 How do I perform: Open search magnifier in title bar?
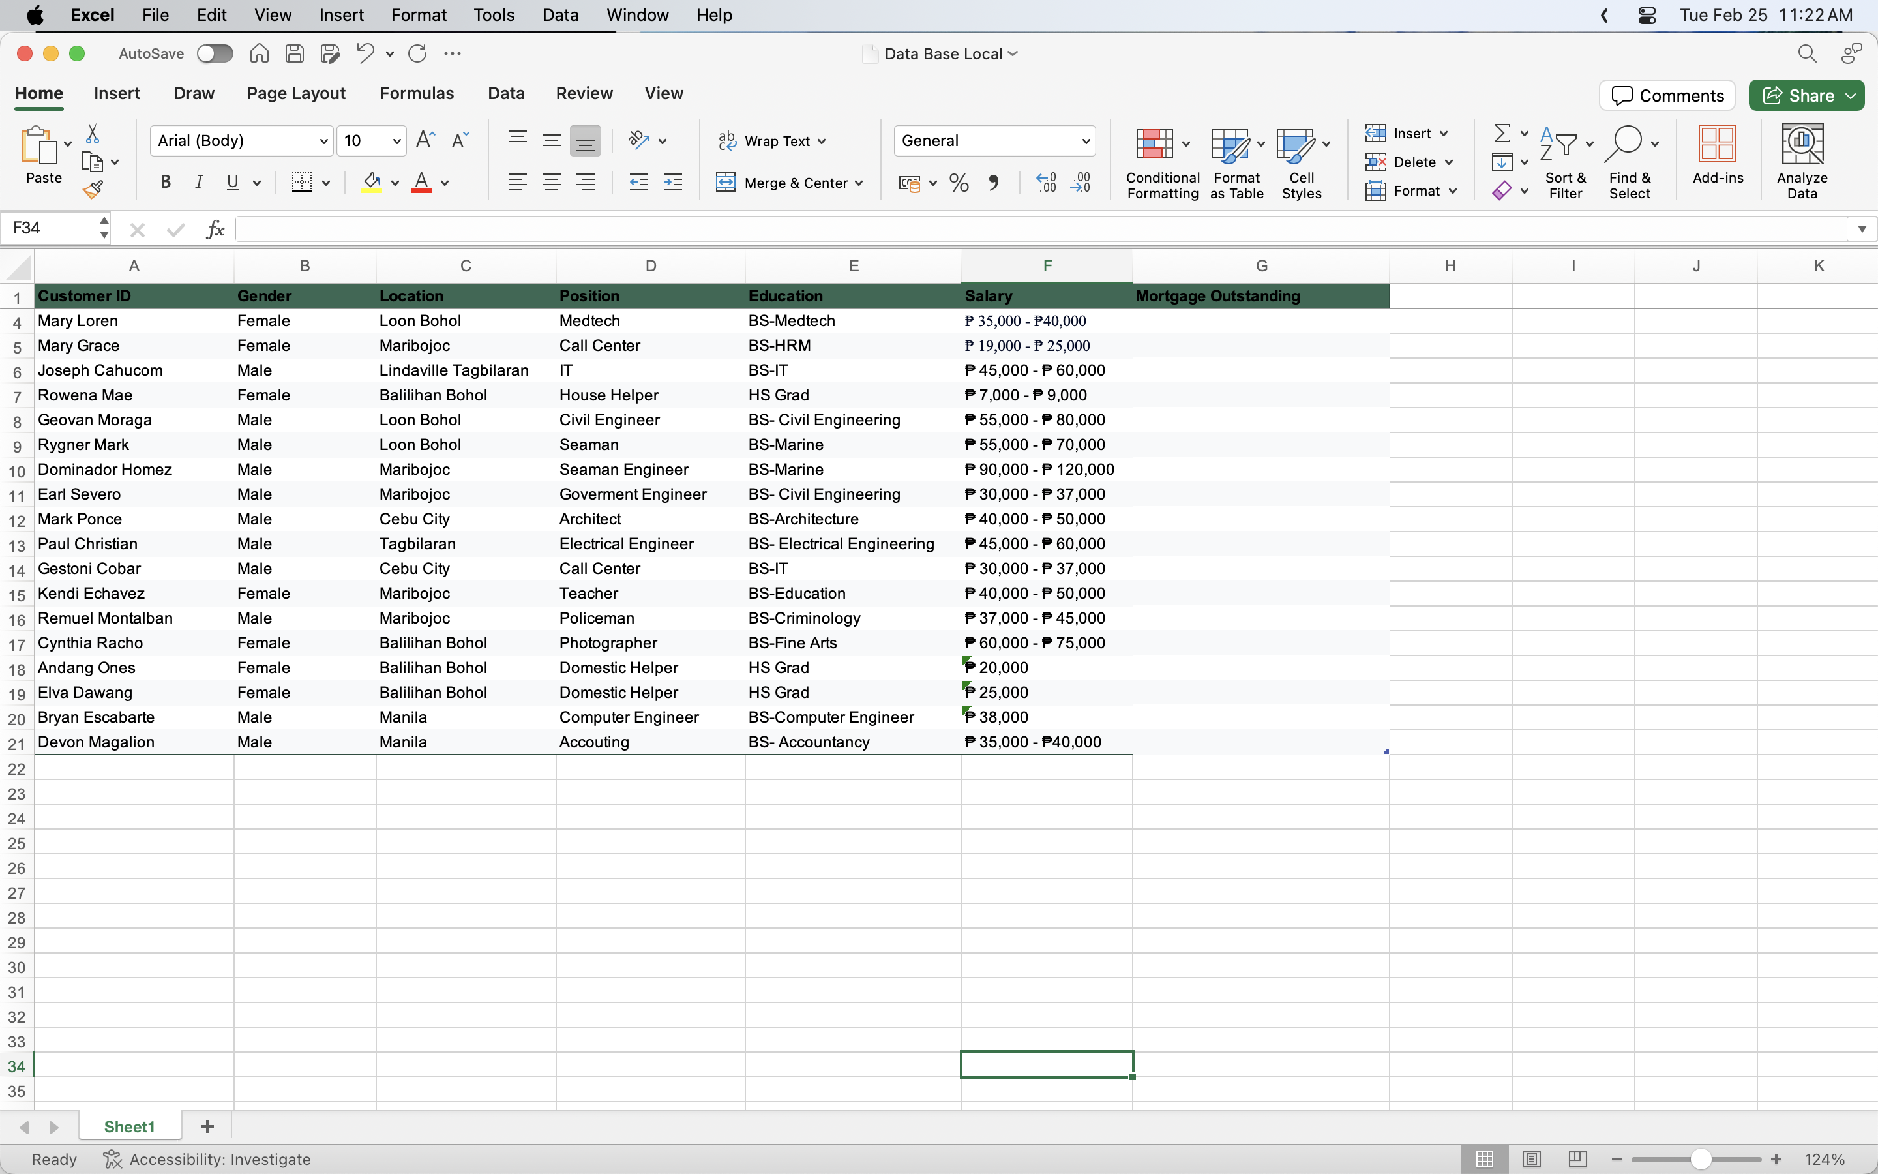(1807, 53)
